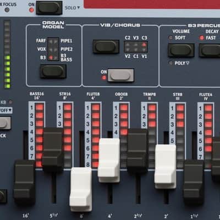This screenshot has height=220, width=220.
Task: Click the black ON button beside SOLO
Action: (x=49, y=8)
